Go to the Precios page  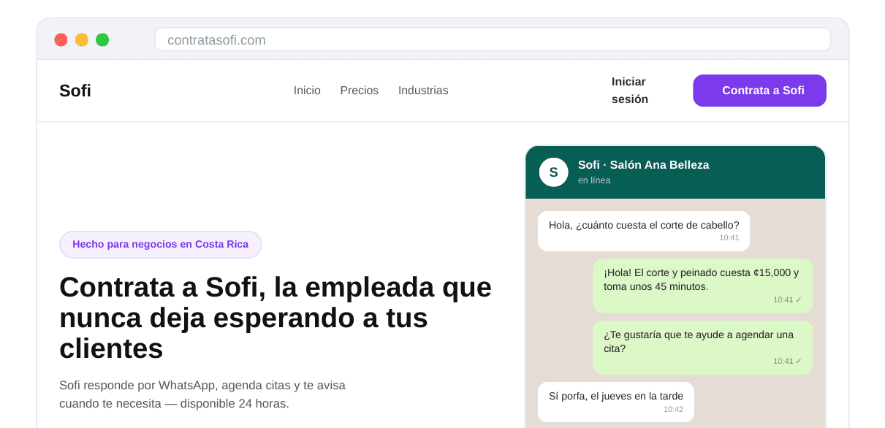point(360,91)
